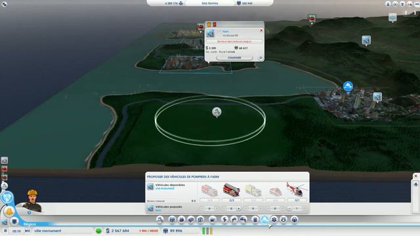Click the last icon in bottom toolbar

coord(294,220)
